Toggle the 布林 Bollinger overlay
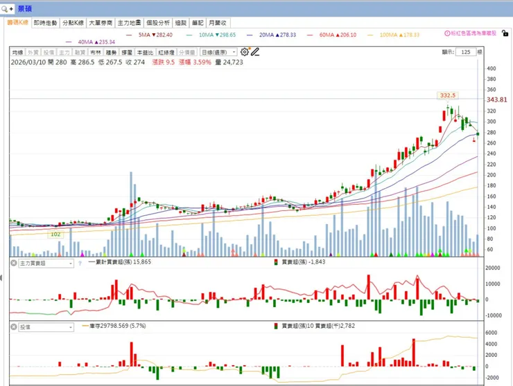 (x=96, y=53)
